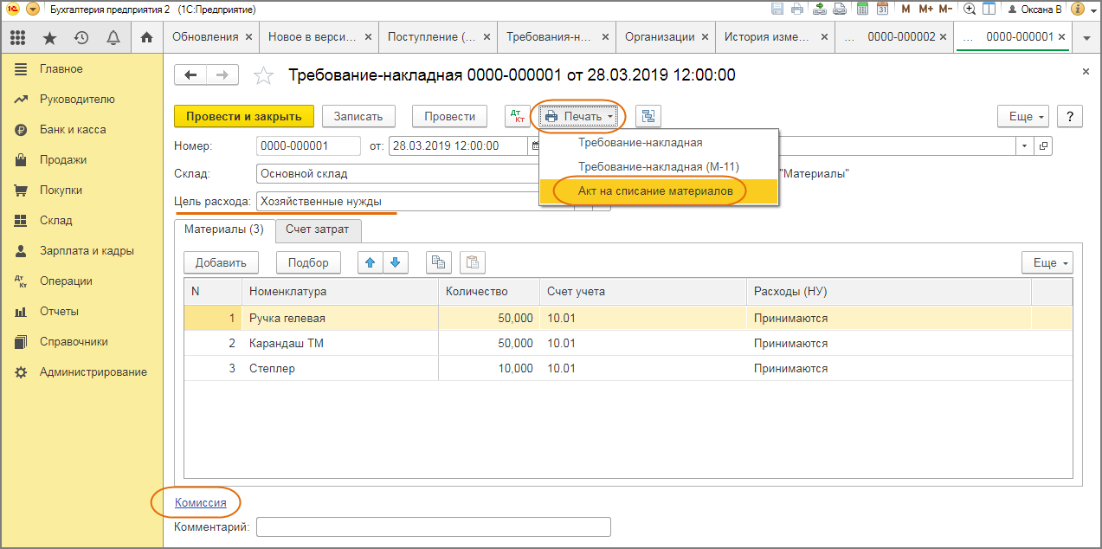Screen dimensions: 1102x549
Task: Expand the Печать dropdown button
Action: coord(580,116)
